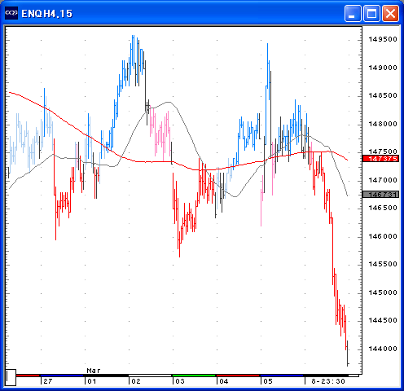This screenshot has height=391, width=404.
Task: Click the 145500 price axis label
Action: pos(383,264)
